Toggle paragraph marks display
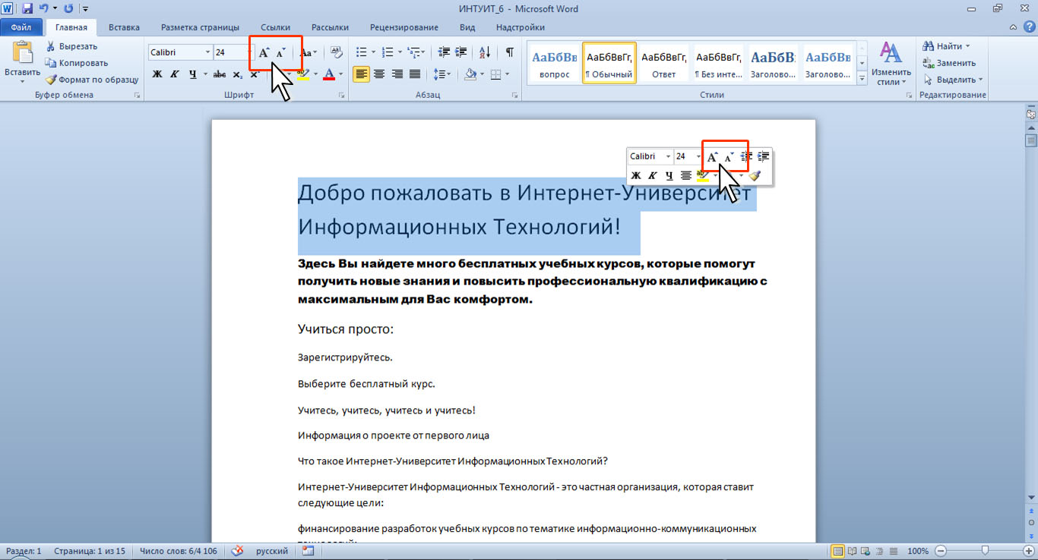 click(x=510, y=52)
